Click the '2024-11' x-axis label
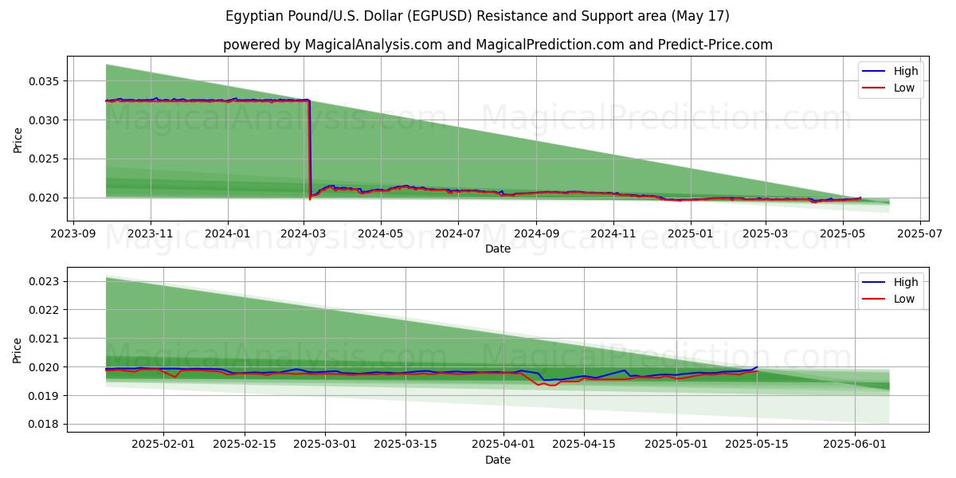Viewport: 956px width, 478px height. pos(613,234)
